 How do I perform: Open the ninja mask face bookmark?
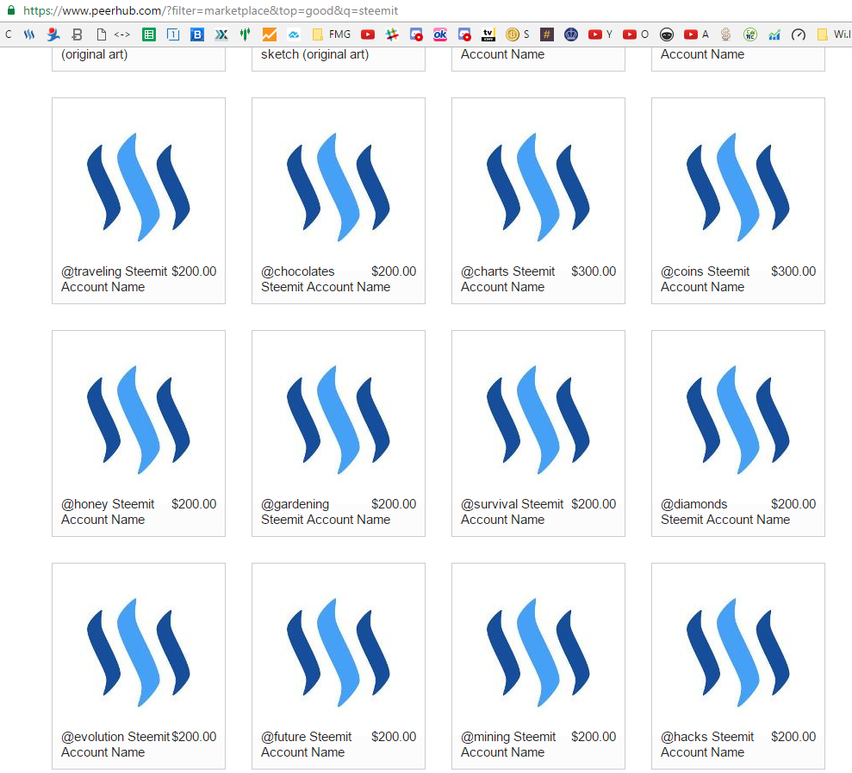pyautogui.click(x=667, y=34)
